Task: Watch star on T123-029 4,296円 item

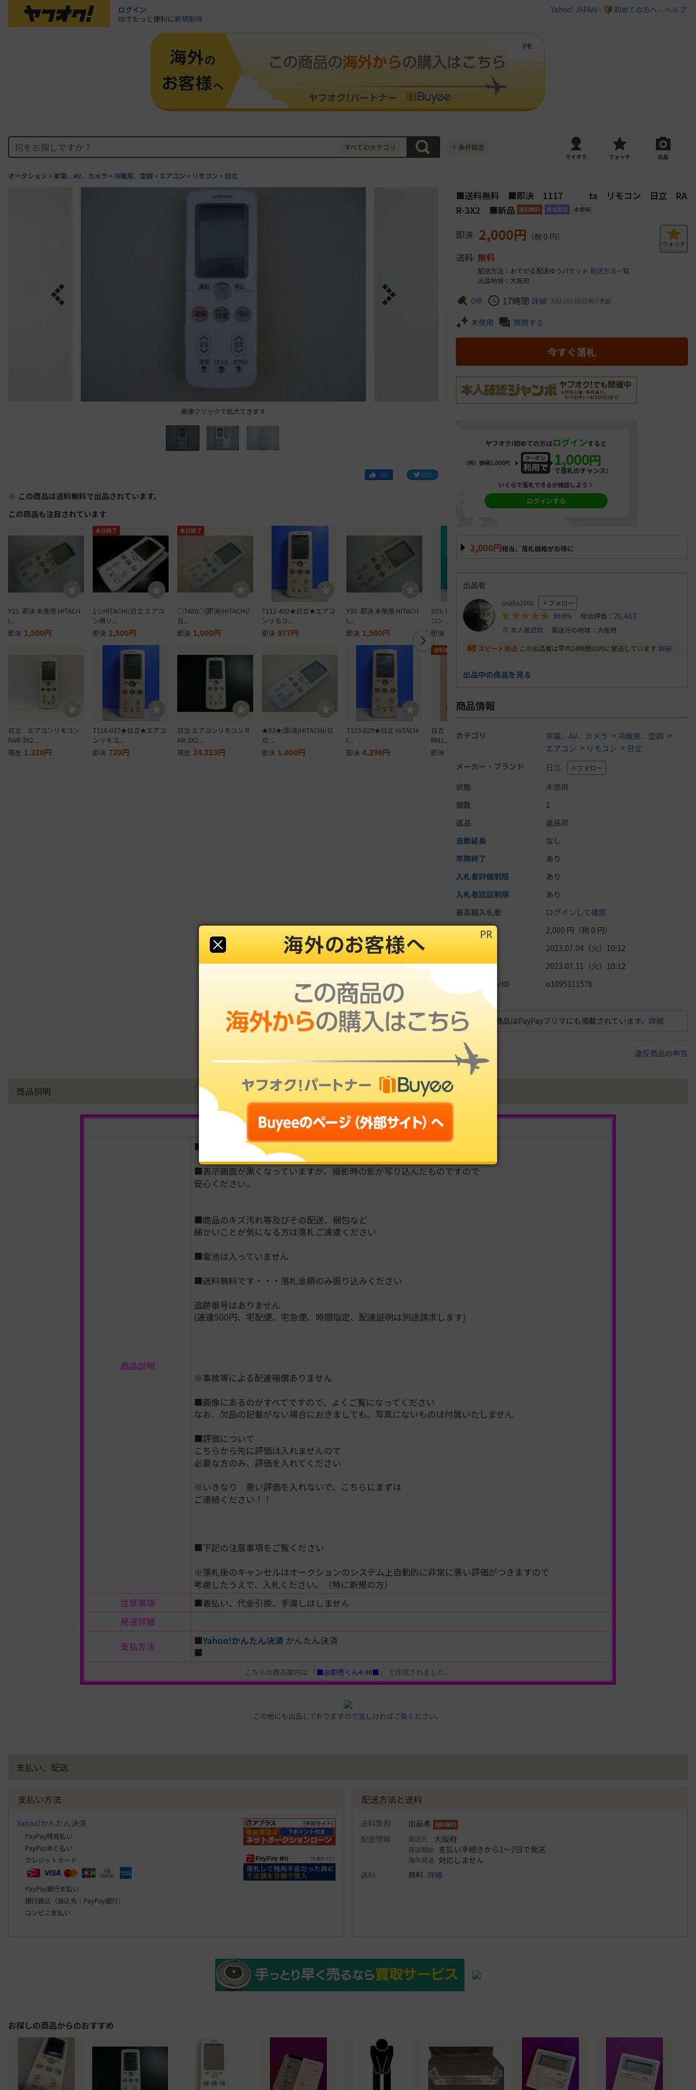Action: pos(410,709)
